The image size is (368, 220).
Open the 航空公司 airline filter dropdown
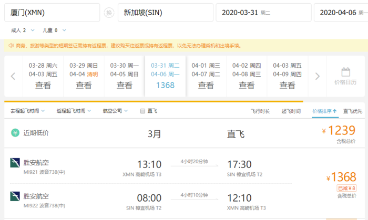click(115, 111)
